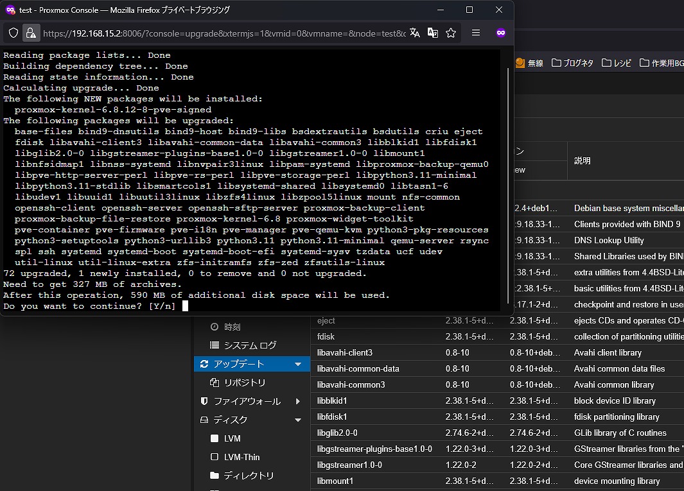Viewport: 684px width, 491px height.
Task: Bookmark page with the star icon
Action: [451, 33]
